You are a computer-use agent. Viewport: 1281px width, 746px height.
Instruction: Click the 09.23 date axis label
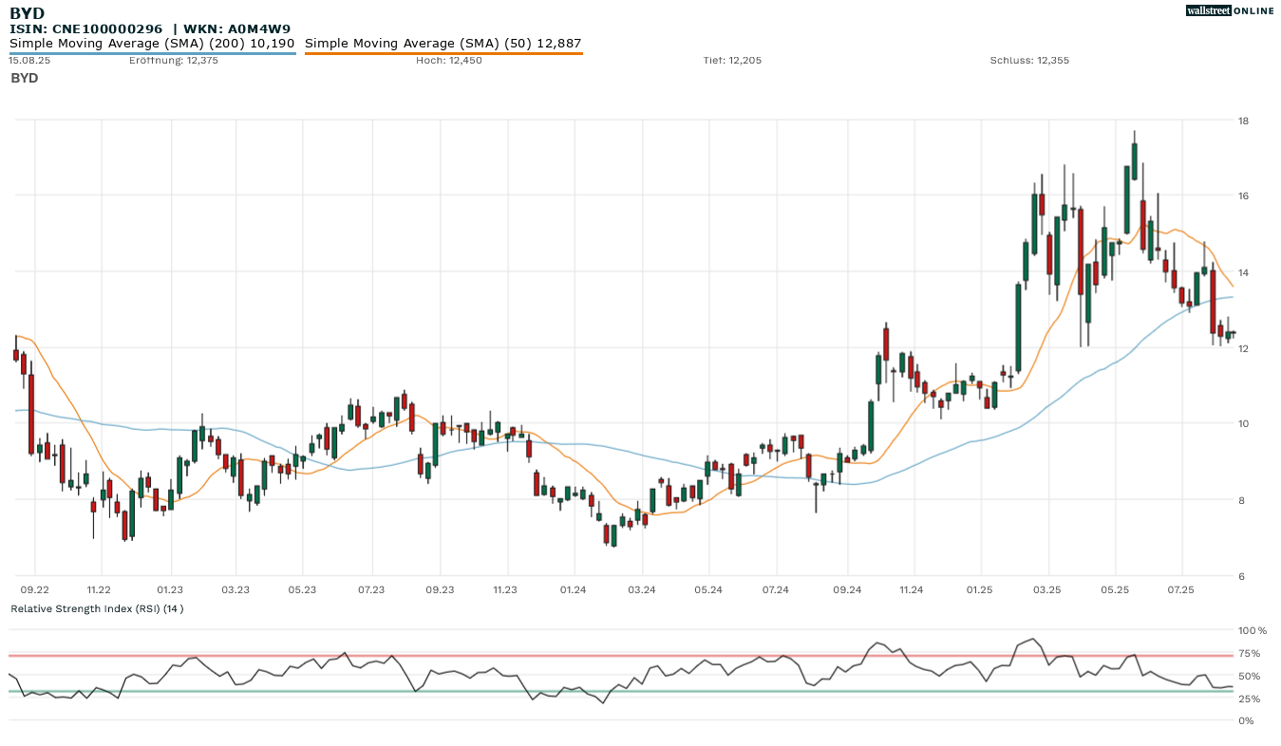coord(440,590)
